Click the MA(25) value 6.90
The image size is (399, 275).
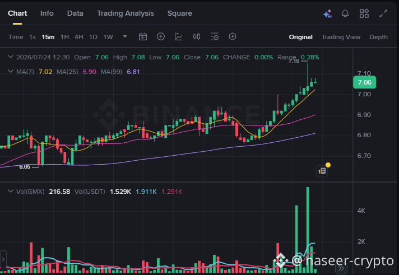[x=89, y=72]
